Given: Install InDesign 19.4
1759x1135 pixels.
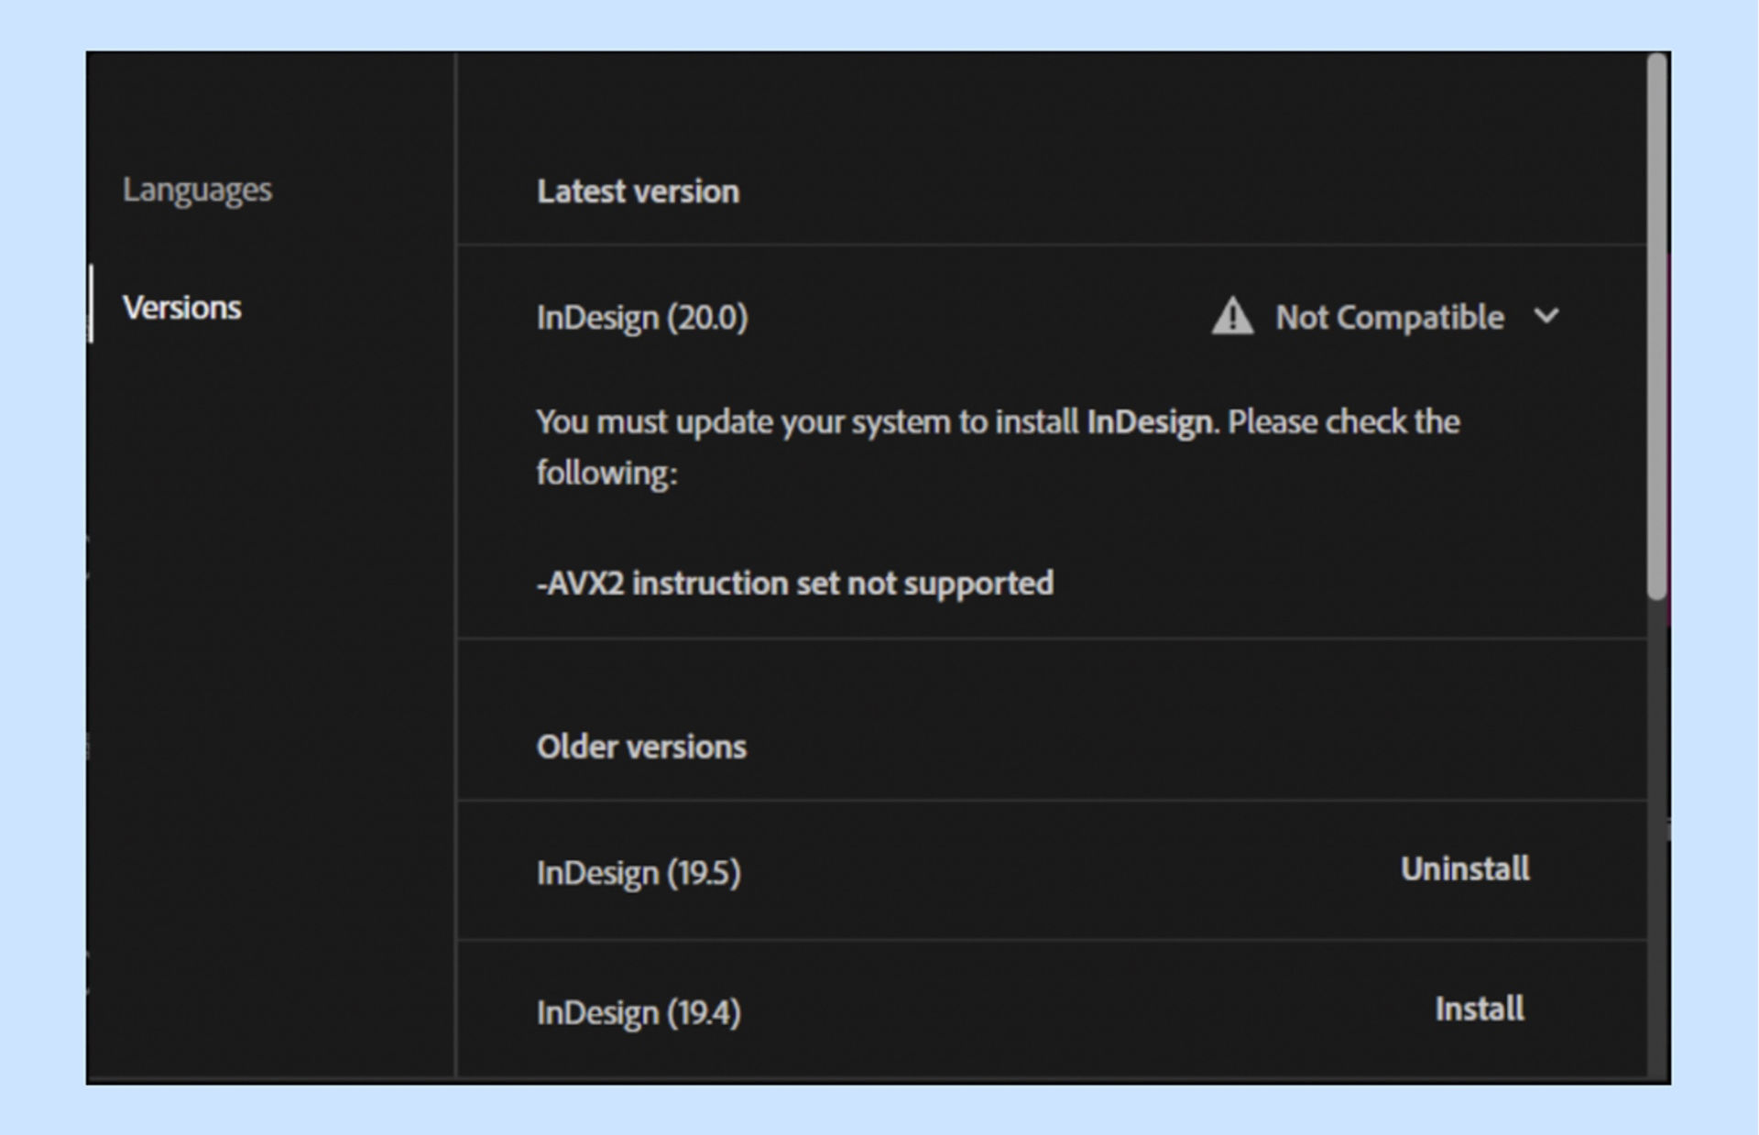Looking at the screenshot, I should (1479, 1009).
